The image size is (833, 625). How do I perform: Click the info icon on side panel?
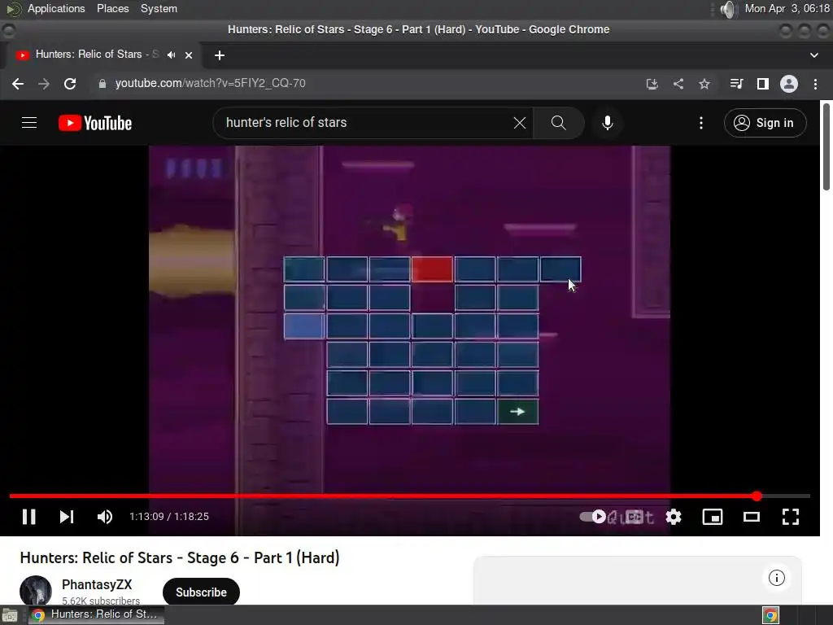coord(777,578)
